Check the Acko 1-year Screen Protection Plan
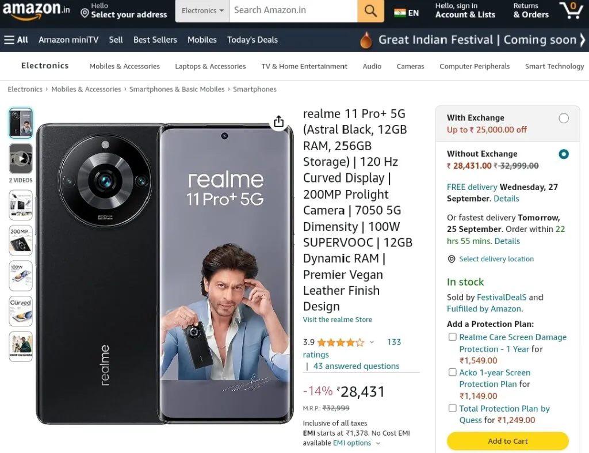The image size is (589, 453). tap(453, 372)
